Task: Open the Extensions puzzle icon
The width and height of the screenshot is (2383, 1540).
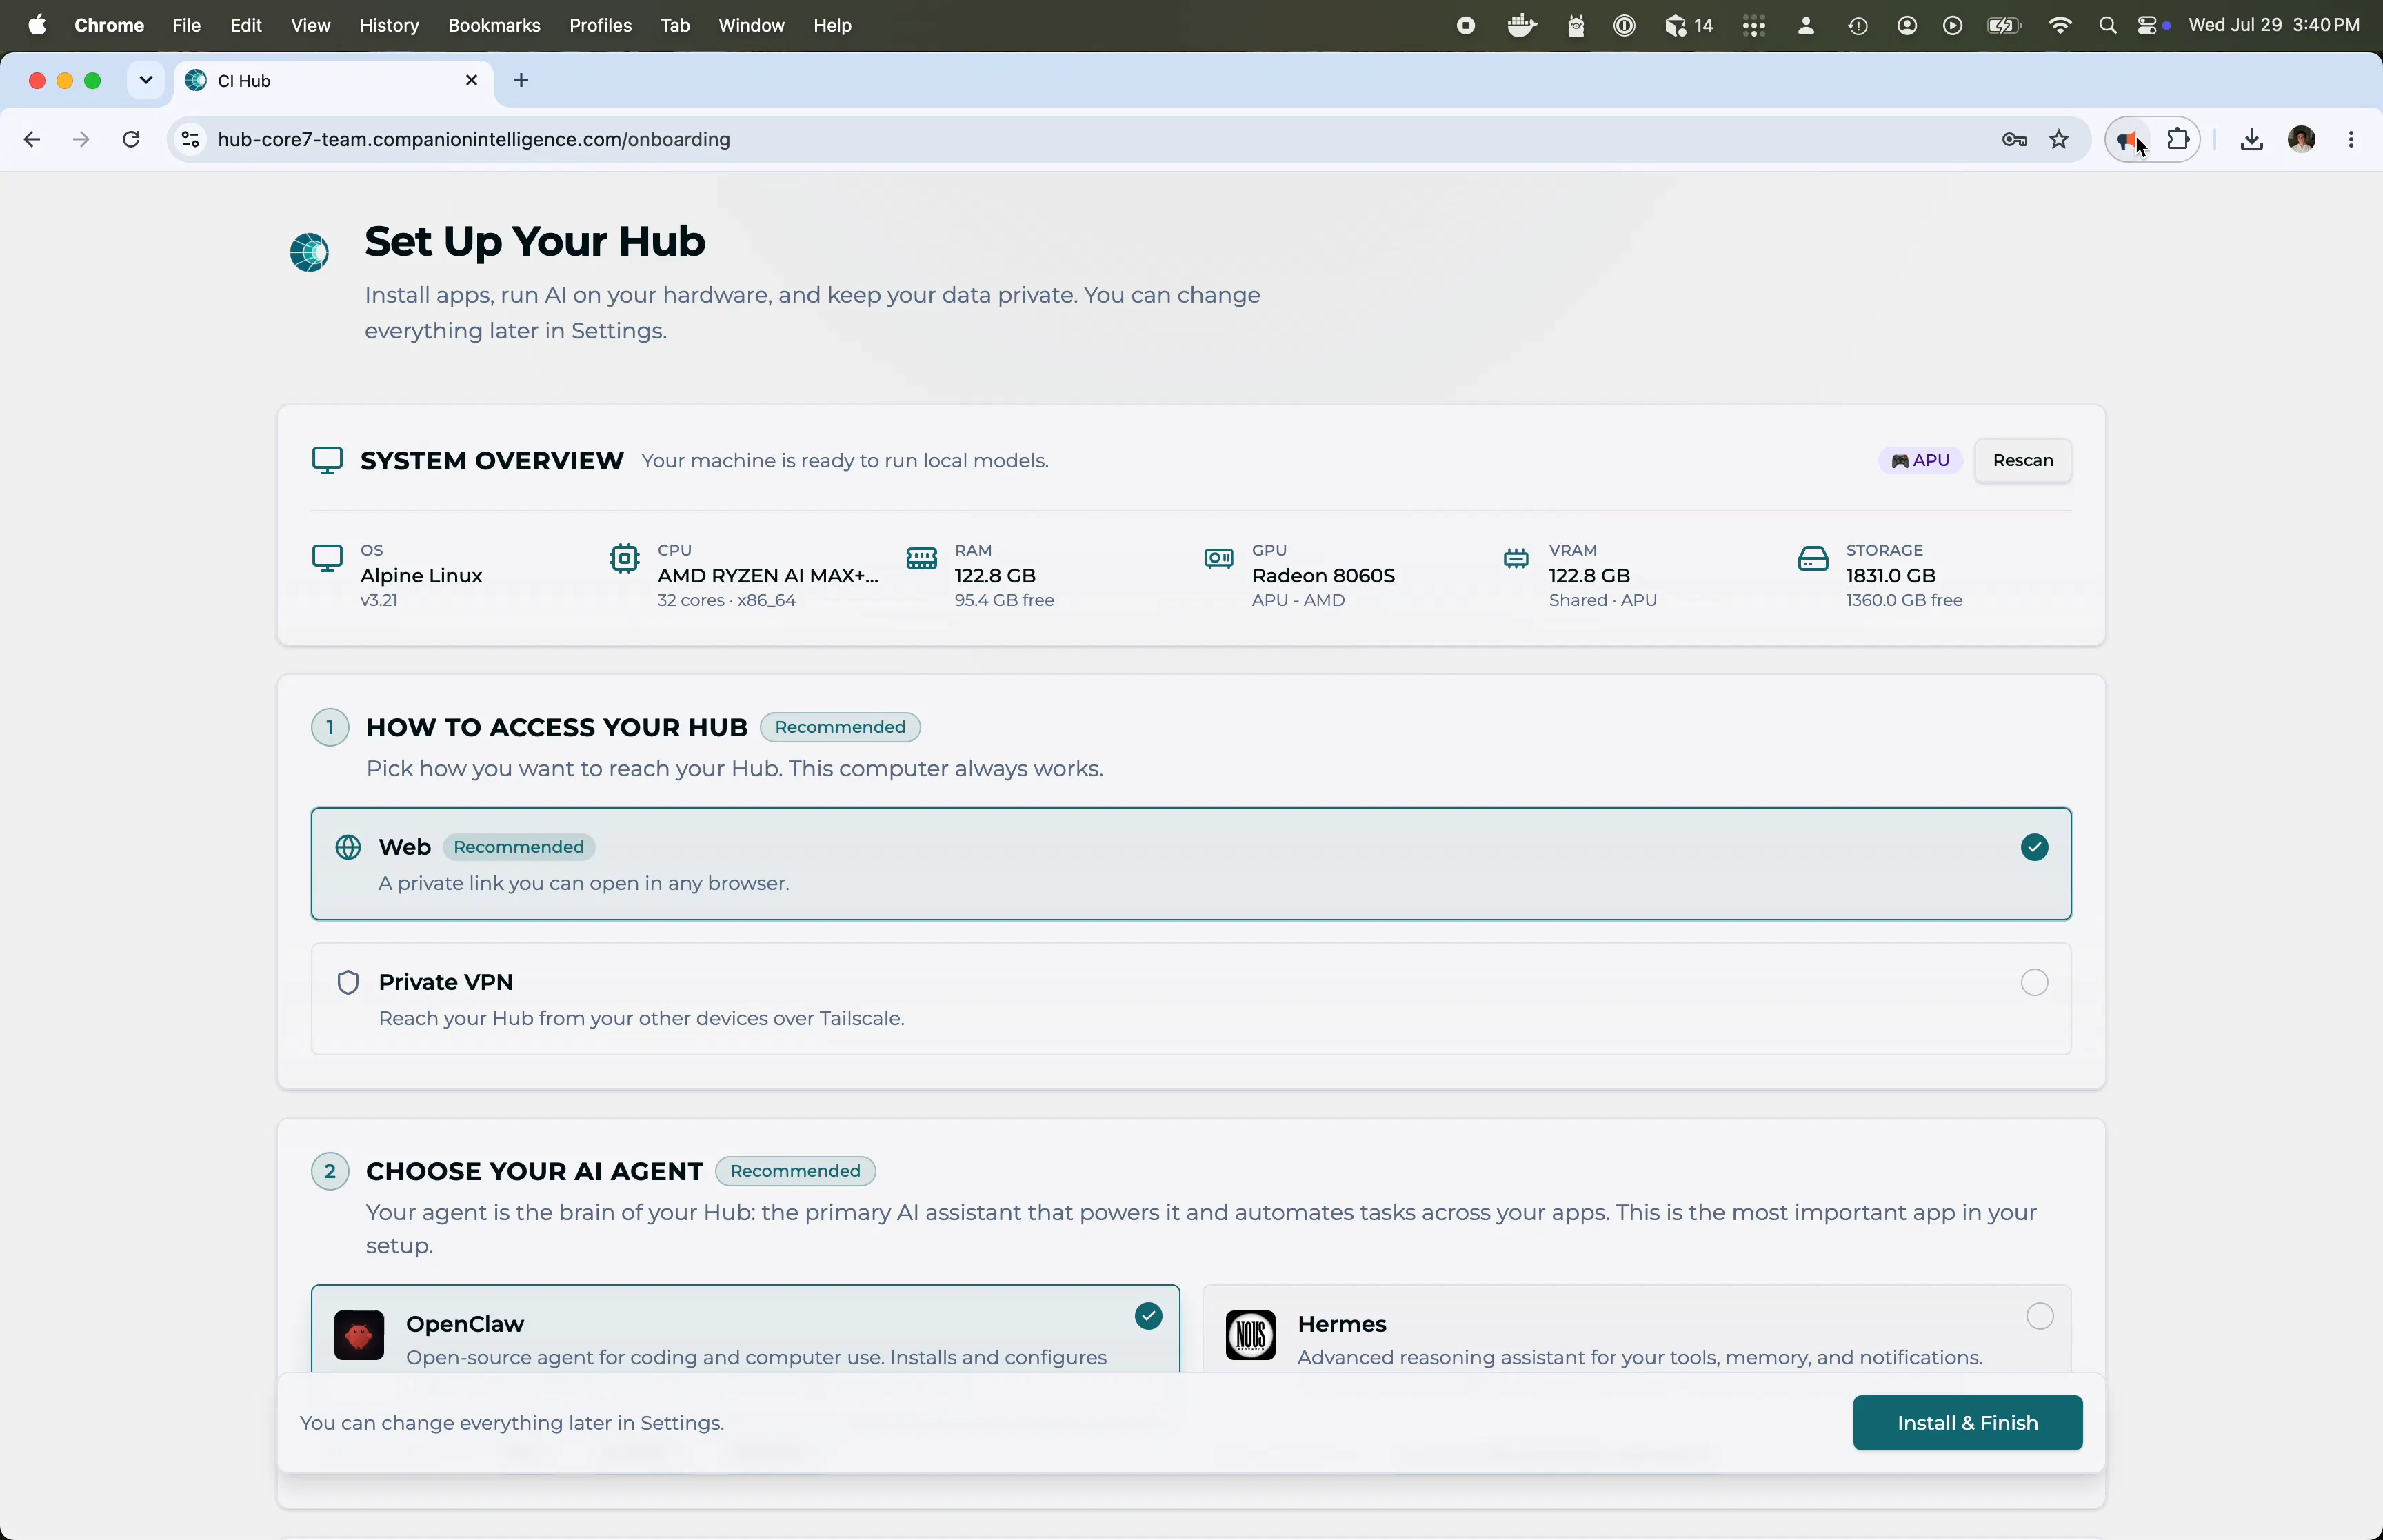Action: point(2178,139)
